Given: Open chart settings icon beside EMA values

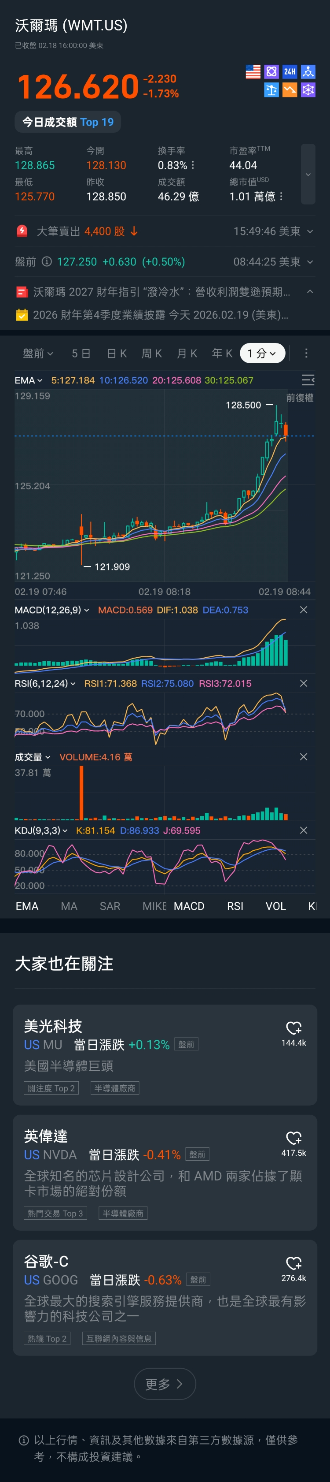Looking at the screenshot, I should pos(308,380).
